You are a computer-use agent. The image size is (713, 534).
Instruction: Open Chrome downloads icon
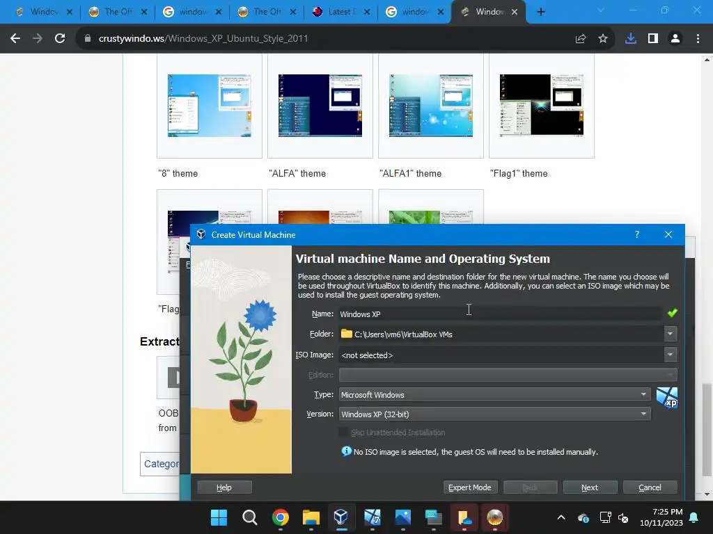click(631, 39)
